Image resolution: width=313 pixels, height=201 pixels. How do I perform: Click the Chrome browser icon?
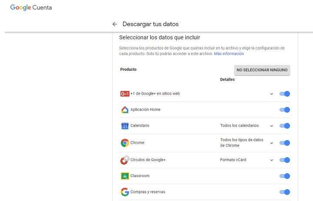pos(125,143)
